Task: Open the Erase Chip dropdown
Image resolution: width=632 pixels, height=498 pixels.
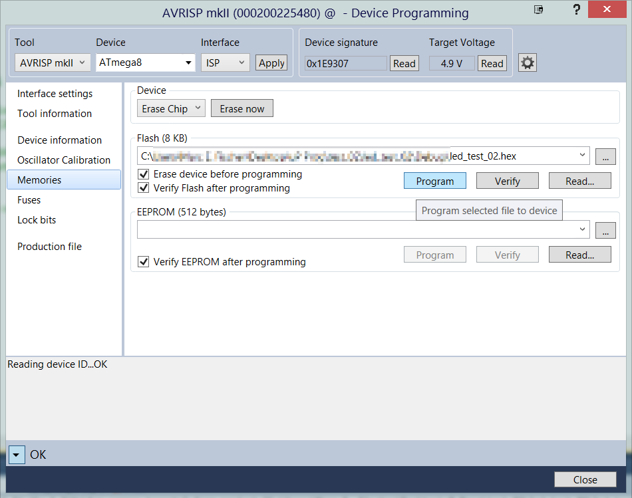Action: [171, 108]
